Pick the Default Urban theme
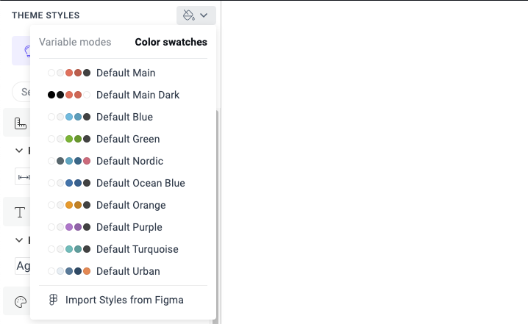 pos(128,271)
